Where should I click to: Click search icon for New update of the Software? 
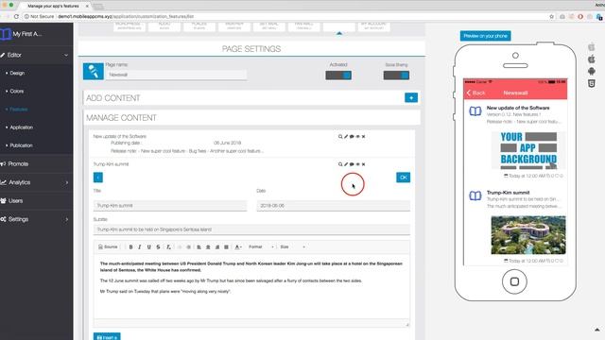(x=340, y=136)
